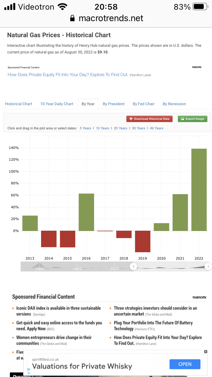Click the Export Image button
Viewport: 212px width, 377px height.
coord(192,119)
